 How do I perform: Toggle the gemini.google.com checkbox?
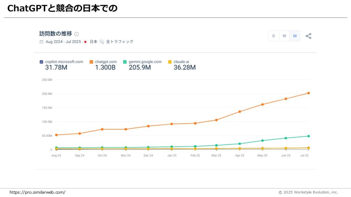(125, 62)
